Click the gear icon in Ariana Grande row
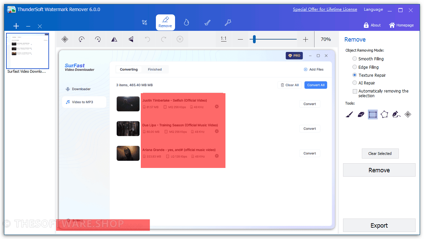The height and width of the screenshot is (239, 424). click(217, 156)
